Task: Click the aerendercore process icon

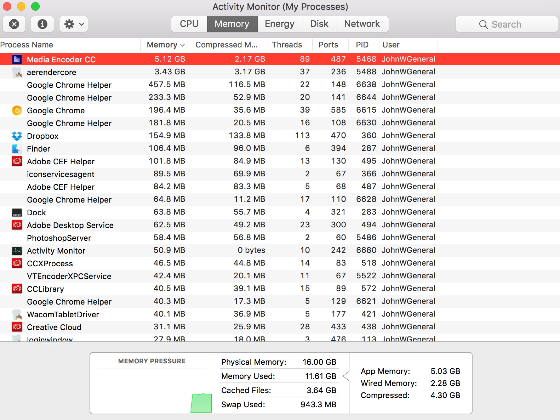Action: 17,72
